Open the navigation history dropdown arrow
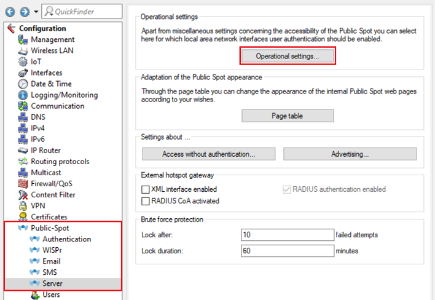Screen dimensions: 435x300 tap(36, 12)
